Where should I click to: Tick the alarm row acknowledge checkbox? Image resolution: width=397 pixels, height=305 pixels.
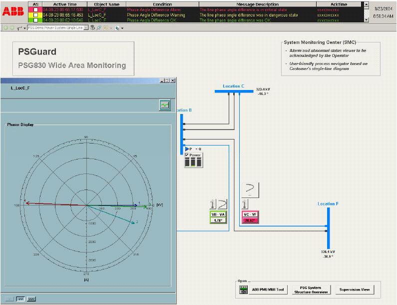[x=35, y=9]
